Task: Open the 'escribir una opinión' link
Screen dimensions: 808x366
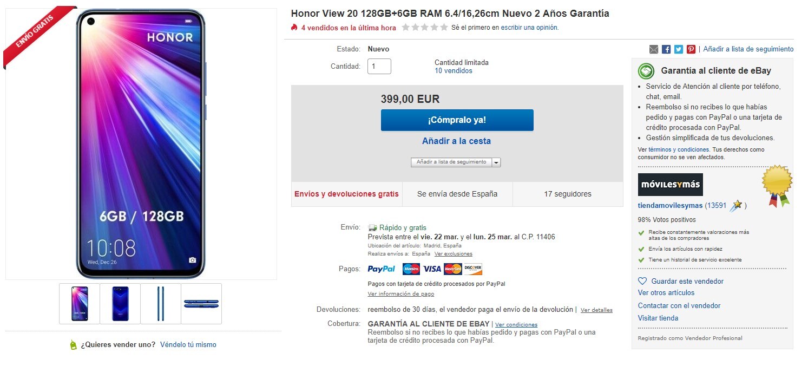Action: pos(529,28)
